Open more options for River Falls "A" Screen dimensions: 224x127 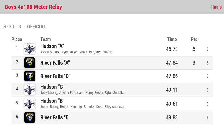point(207,63)
